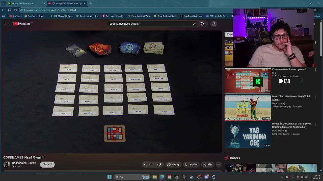Image resolution: width=323 pixels, height=181 pixels.
Task: Open the Yağ Yakımına Geç thumbnail
Action: 248,135
